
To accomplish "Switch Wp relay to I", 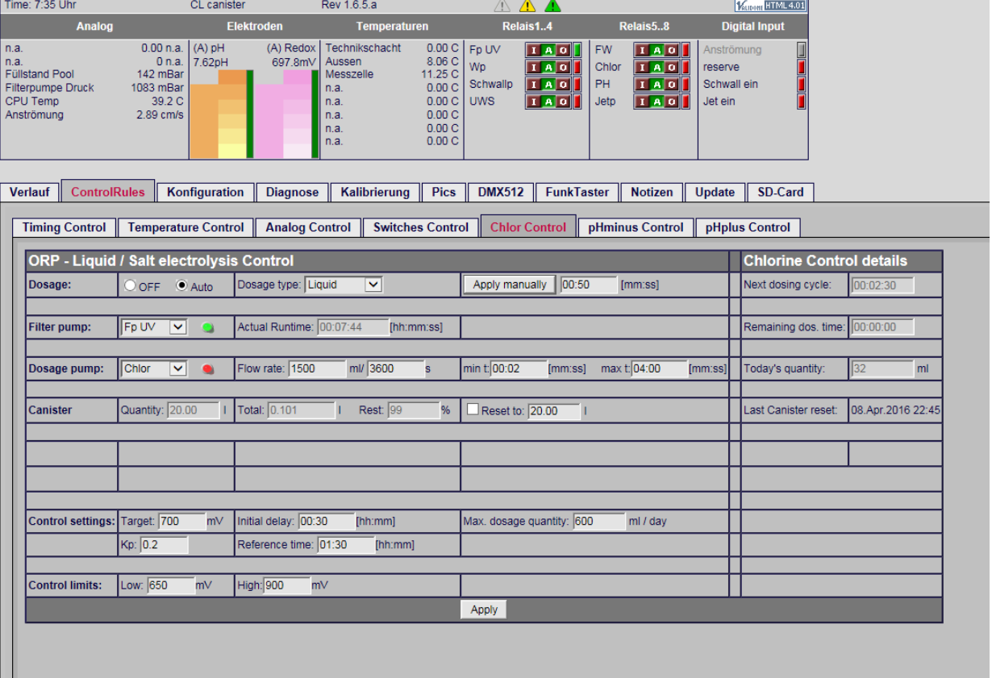I will click(x=534, y=67).
